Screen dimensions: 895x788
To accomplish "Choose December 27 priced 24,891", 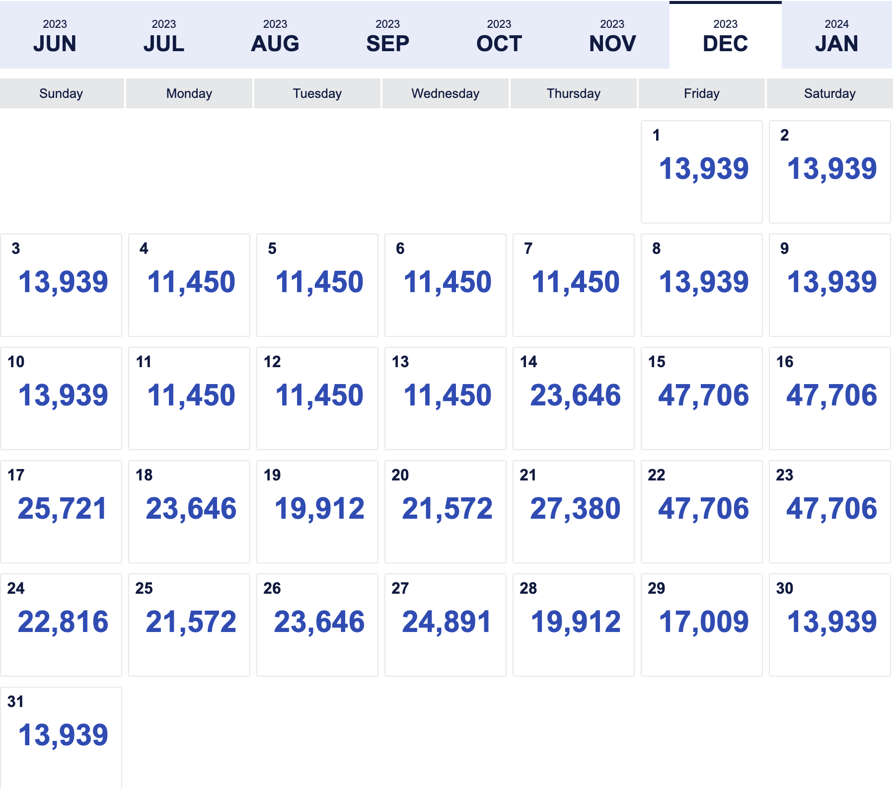I will 446,625.
